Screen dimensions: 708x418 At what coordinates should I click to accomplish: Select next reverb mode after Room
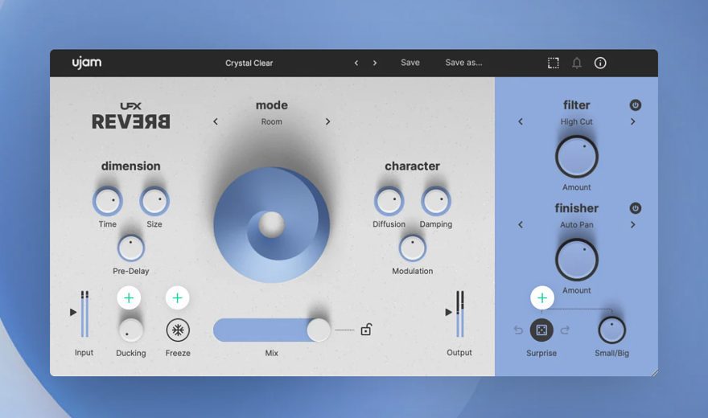(327, 122)
